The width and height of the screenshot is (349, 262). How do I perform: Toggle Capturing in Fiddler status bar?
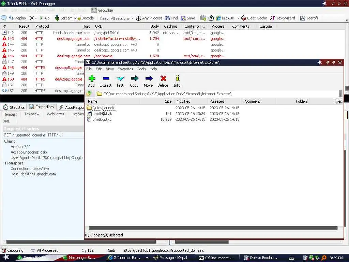click(x=12, y=250)
